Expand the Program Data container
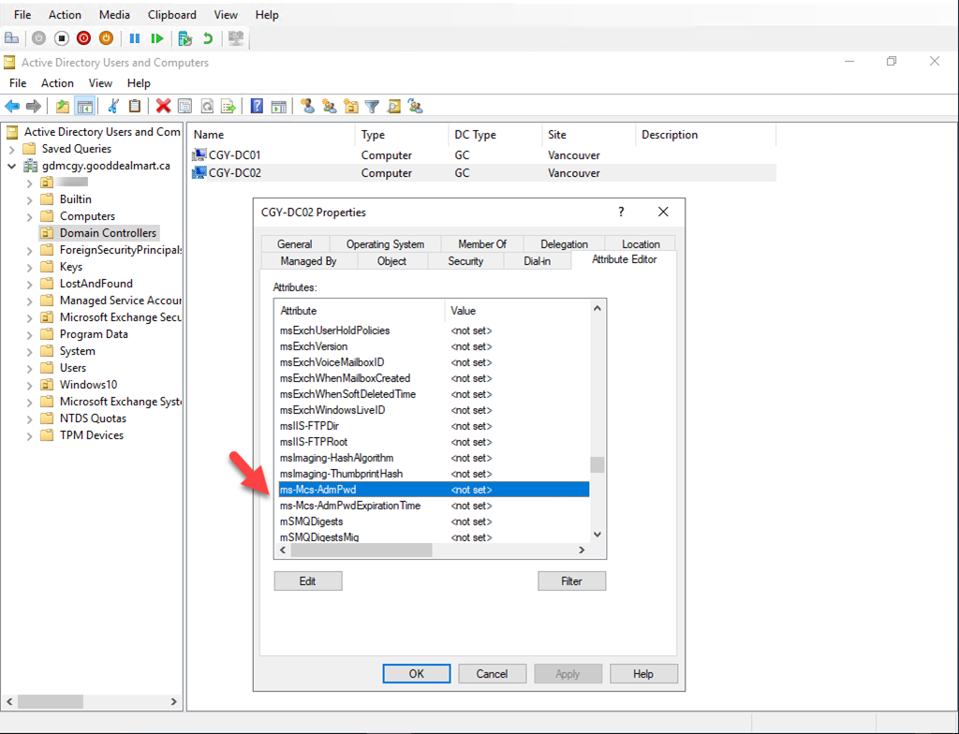 [29, 334]
